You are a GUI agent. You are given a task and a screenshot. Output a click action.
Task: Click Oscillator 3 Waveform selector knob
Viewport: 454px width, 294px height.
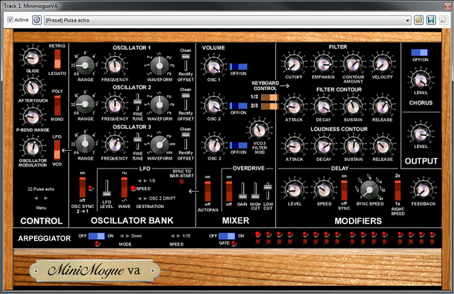click(x=159, y=145)
